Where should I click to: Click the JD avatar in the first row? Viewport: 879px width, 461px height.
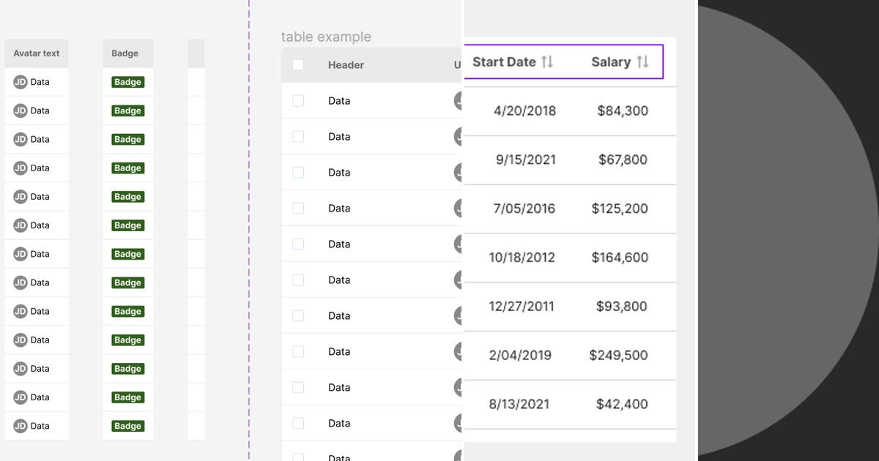tap(20, 82)
